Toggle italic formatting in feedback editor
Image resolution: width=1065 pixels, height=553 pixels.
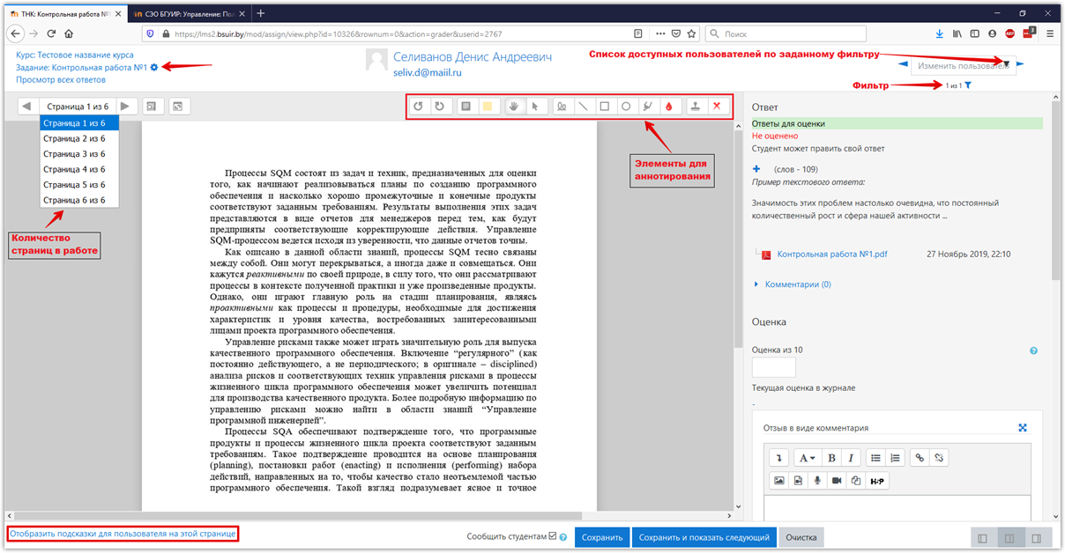(851, 458)
